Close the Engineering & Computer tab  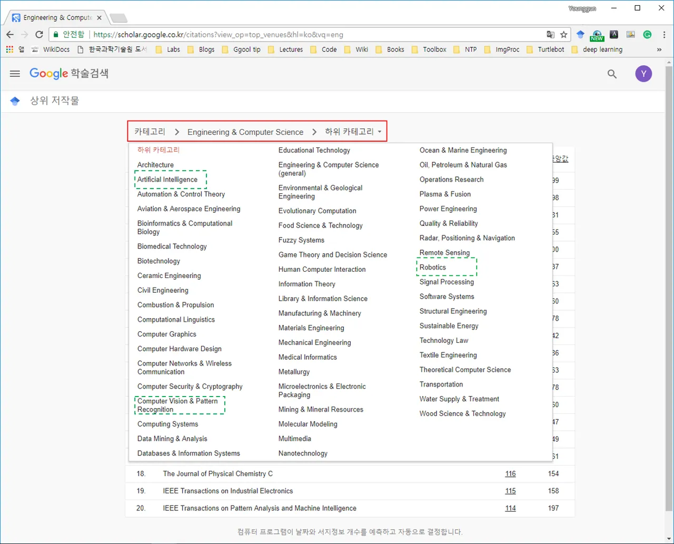tap(100, 18)
